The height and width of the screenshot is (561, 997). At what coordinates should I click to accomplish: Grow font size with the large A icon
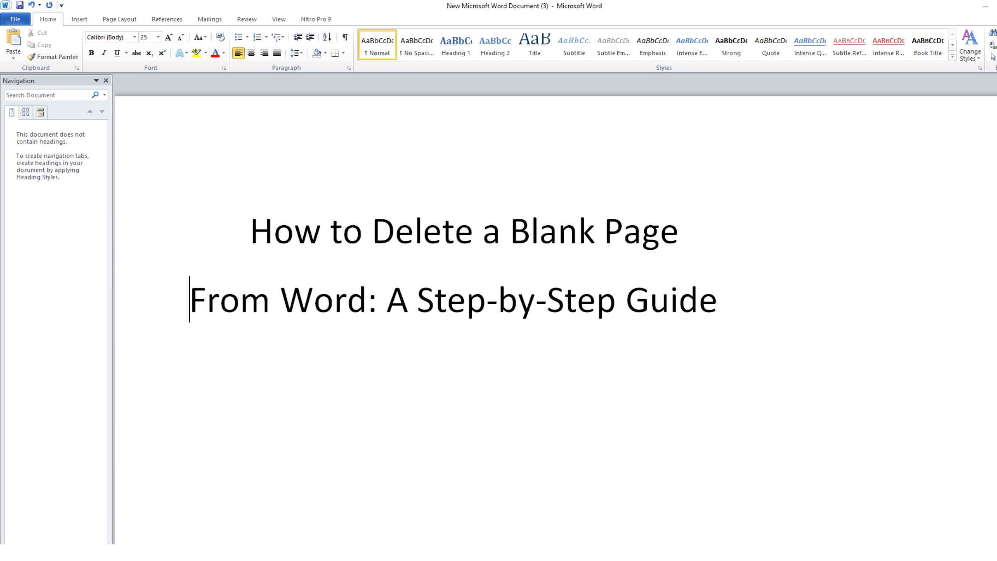click(168, 37)
